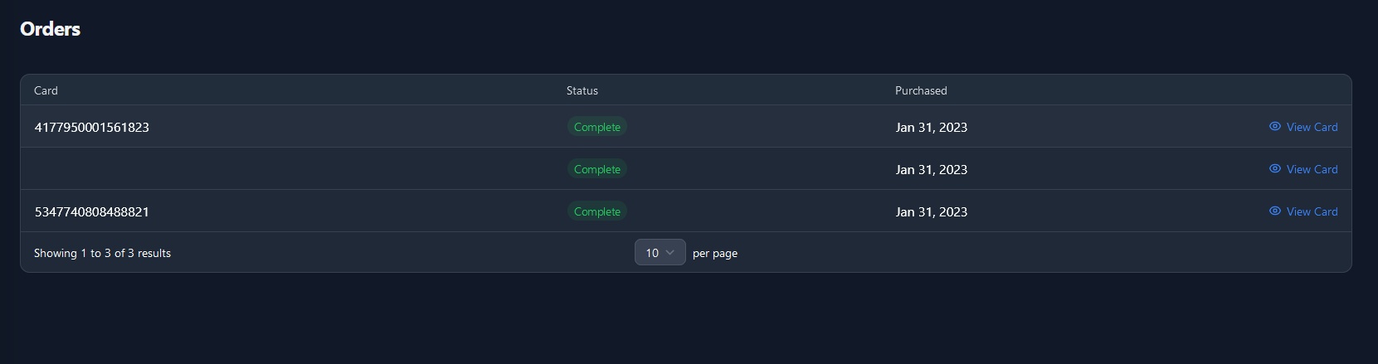
Task: Select card number 5347740808488821
Action: point(92,211)
